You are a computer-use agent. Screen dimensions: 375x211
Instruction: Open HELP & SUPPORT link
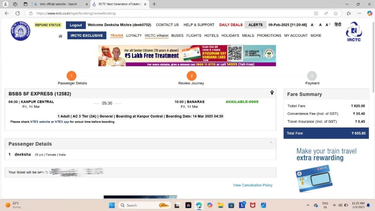point(199,25)
